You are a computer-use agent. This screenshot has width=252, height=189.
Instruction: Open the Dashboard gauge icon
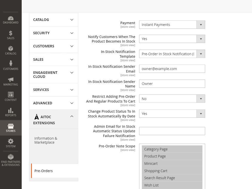tap(11, 18)
